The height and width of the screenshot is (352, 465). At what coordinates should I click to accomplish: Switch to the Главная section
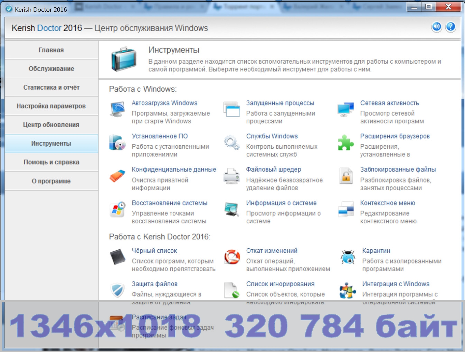(51, 50)
